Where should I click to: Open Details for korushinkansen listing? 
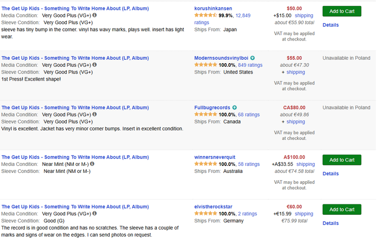[331, 25]
